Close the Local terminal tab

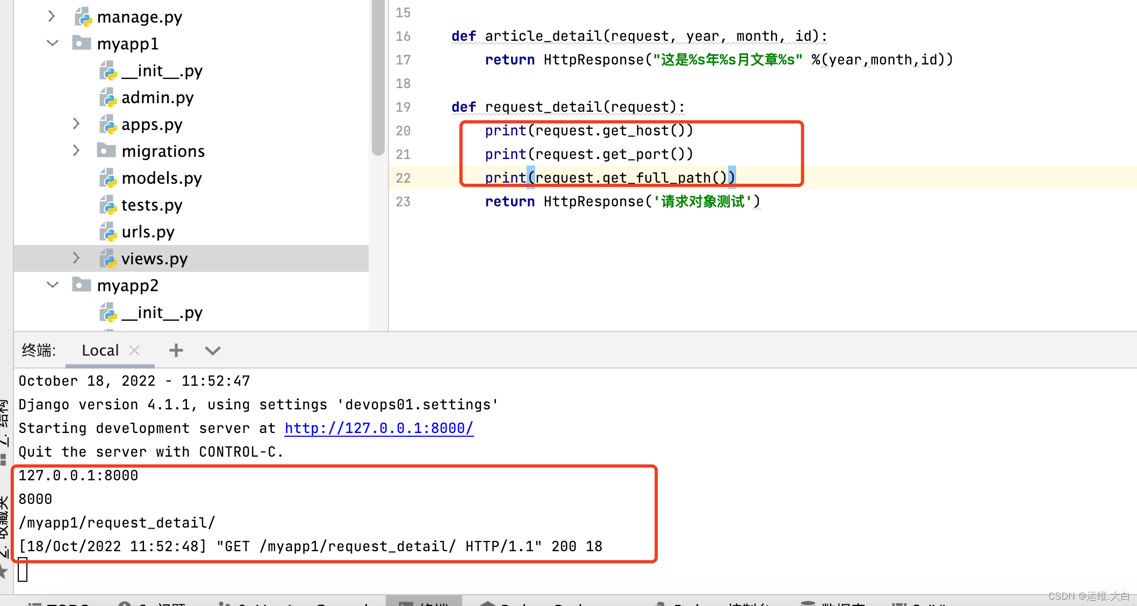[134, 350]
